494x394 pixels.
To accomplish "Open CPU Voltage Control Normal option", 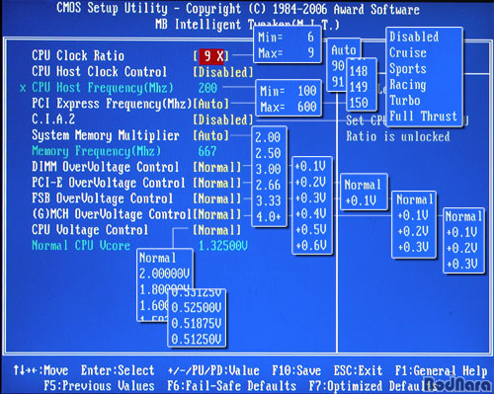I will 217,230.
